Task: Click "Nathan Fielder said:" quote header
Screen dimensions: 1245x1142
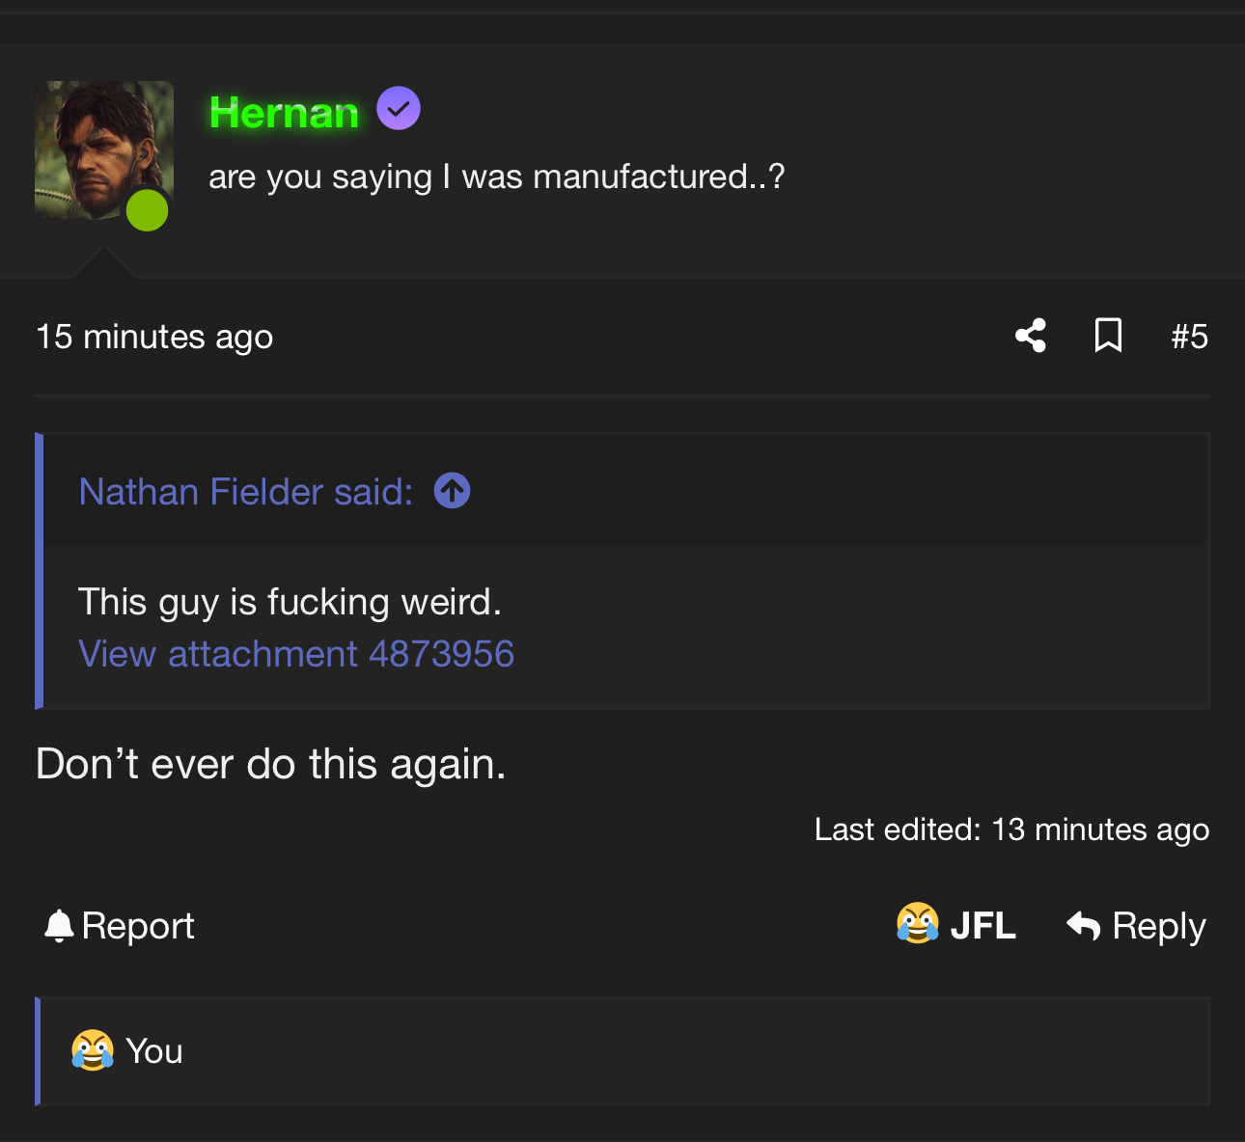Action: 245,492
